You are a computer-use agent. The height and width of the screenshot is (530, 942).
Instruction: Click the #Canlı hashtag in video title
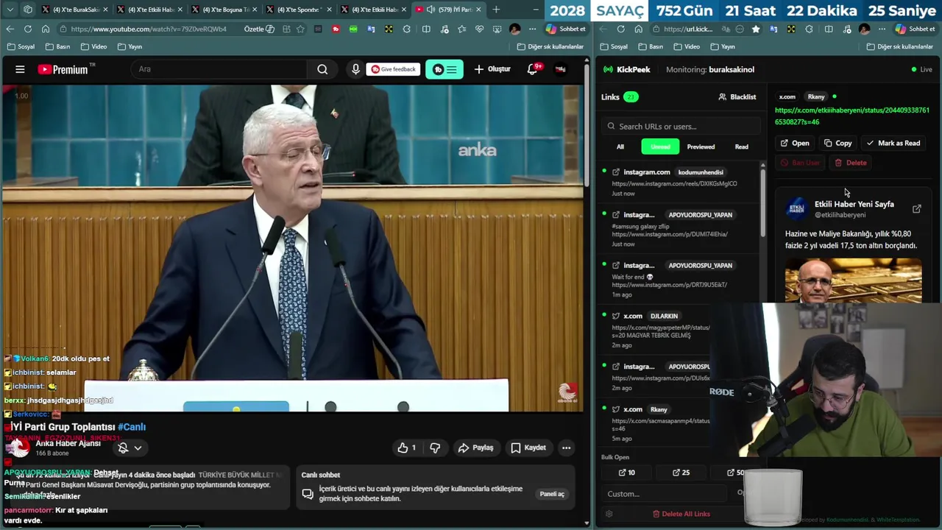point(132,427)
